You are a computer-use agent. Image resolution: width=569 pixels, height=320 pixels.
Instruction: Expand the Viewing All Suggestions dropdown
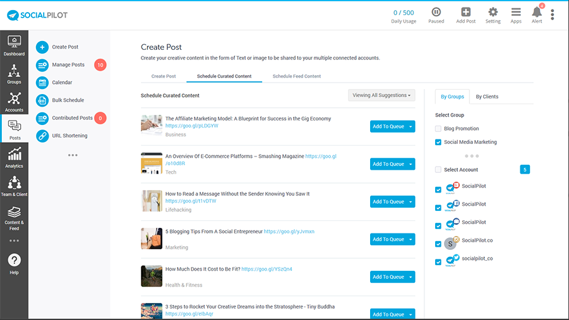tap(381, 95)
